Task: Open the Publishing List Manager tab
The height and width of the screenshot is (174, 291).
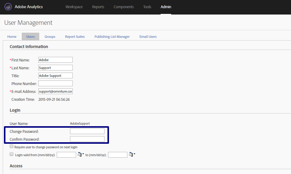Action: [112, 37]
